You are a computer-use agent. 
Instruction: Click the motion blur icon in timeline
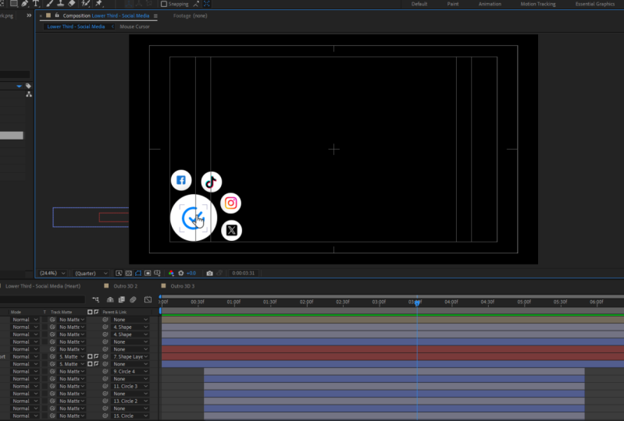click(x=133, y=299)
